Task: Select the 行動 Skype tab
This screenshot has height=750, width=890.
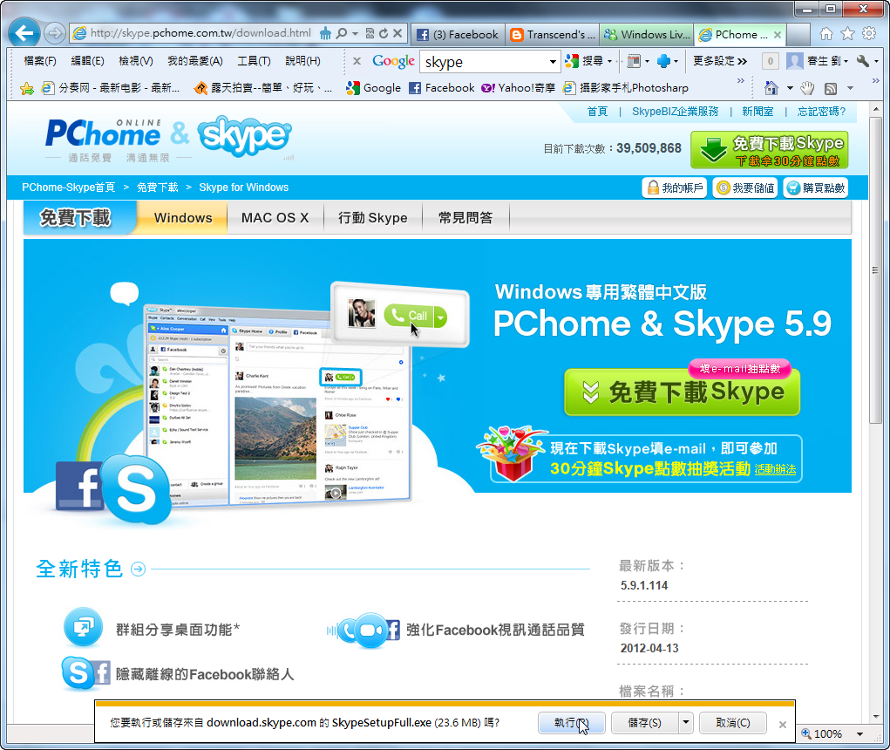Action: [x=373, y=218]
